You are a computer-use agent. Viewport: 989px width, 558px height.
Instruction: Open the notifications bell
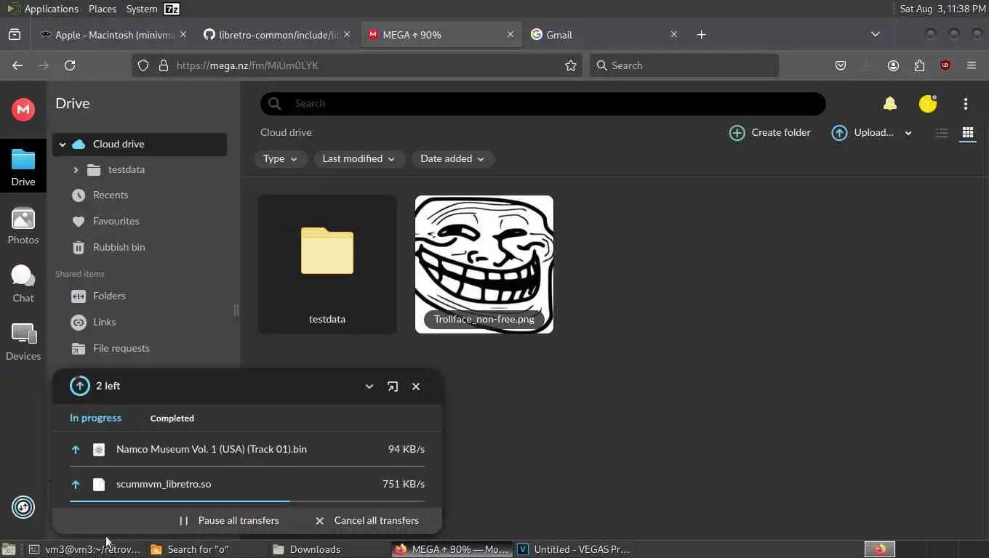(889, 104)
